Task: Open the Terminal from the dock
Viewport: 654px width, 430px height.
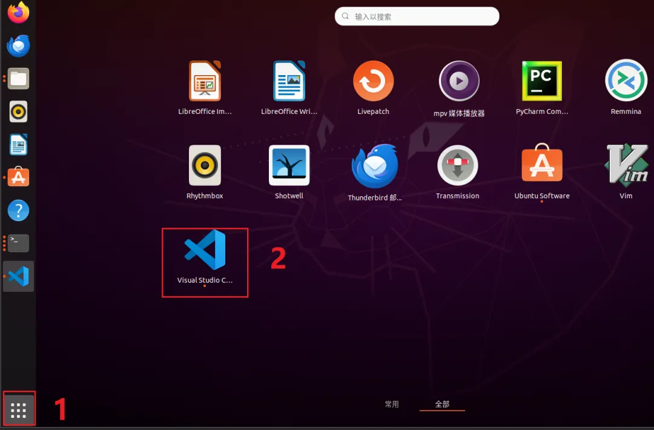Action: (18, 243)
